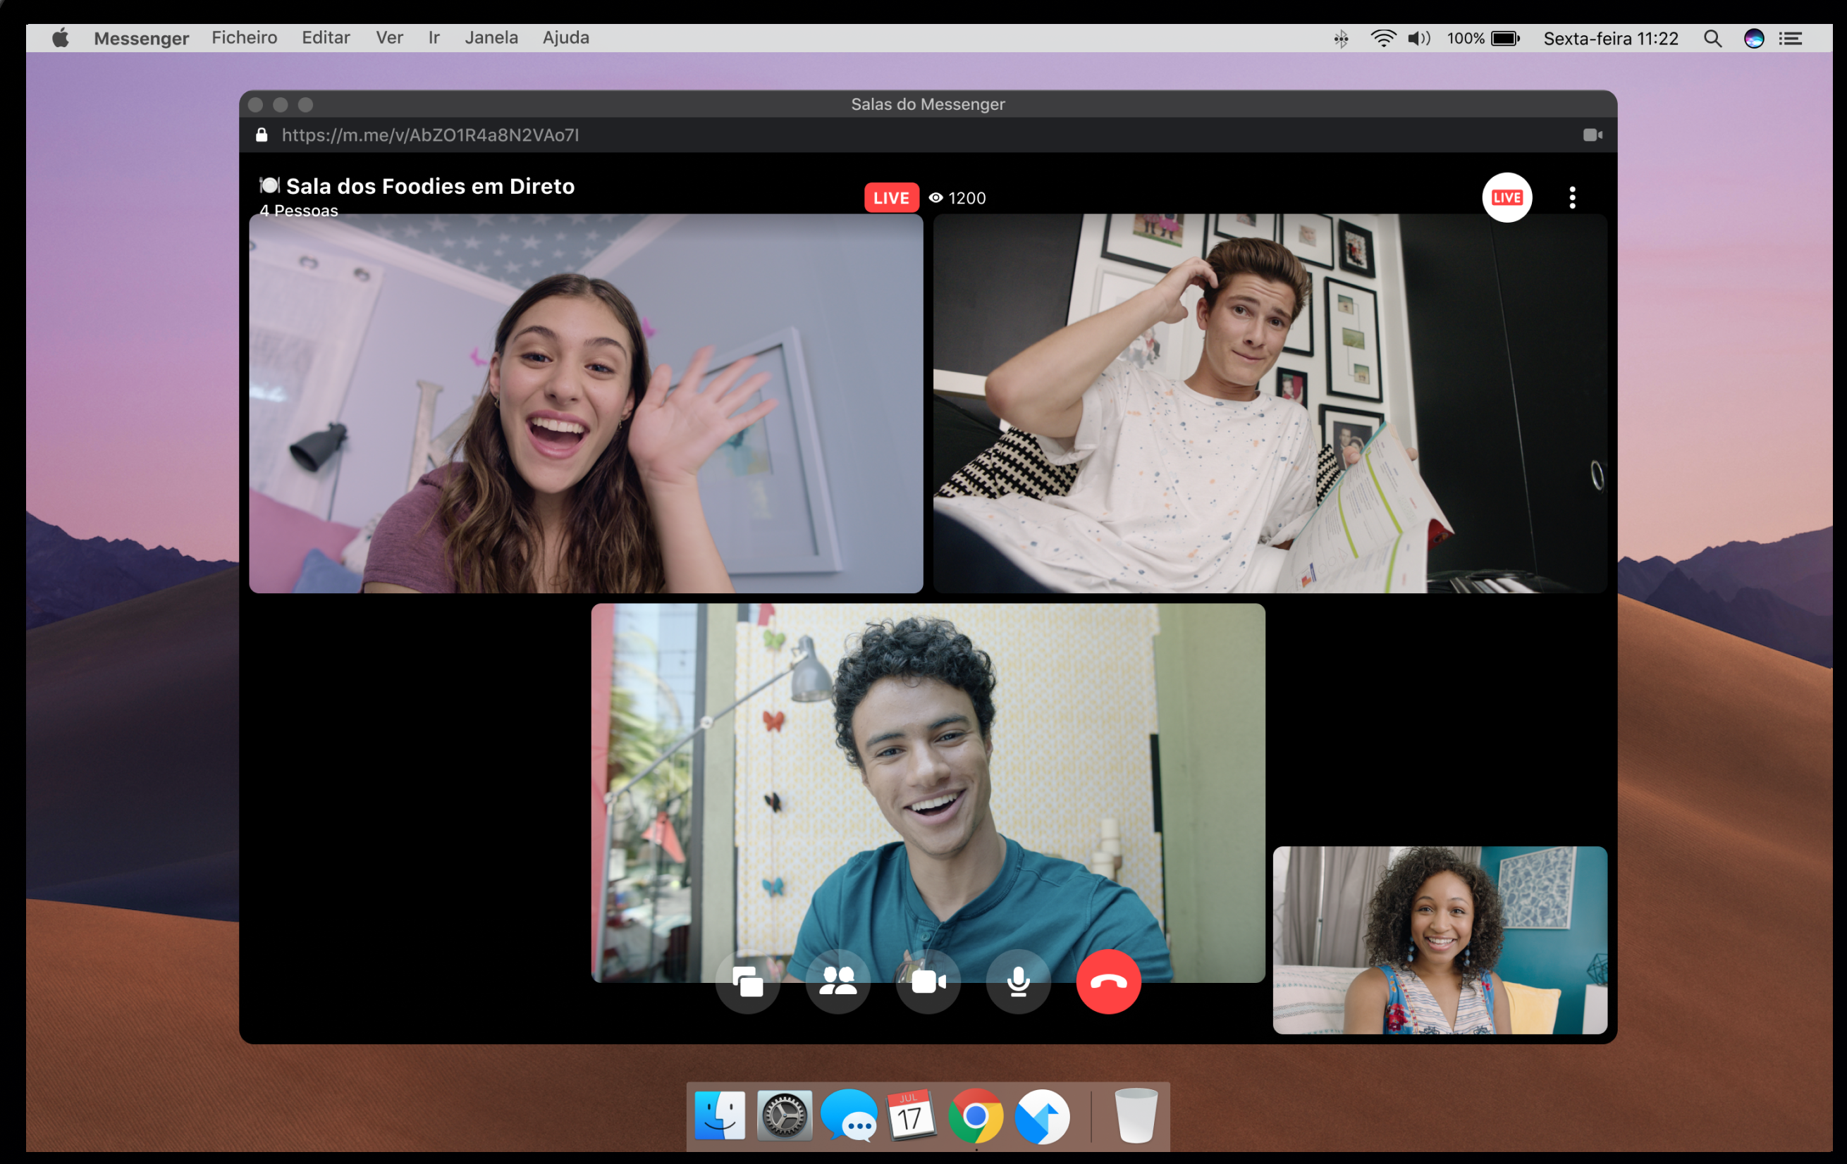
Task: Click the Messenger icon in the Dock
Action: [848, 1117]
